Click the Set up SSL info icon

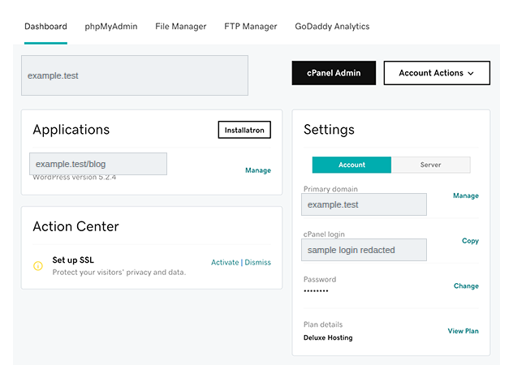pos(38,266)
